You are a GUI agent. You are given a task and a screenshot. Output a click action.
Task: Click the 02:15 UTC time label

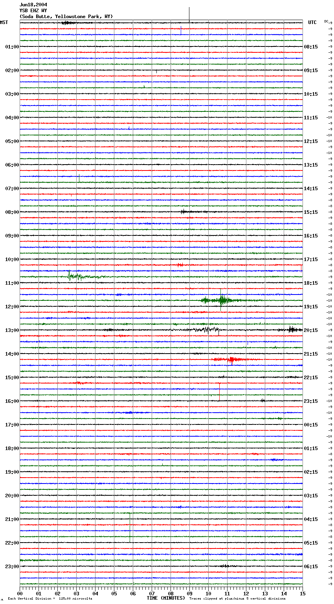(311, 472)
